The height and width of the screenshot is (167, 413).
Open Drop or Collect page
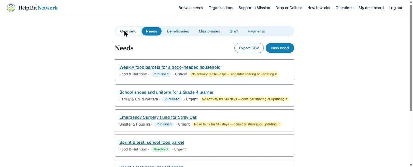point(289,8)
